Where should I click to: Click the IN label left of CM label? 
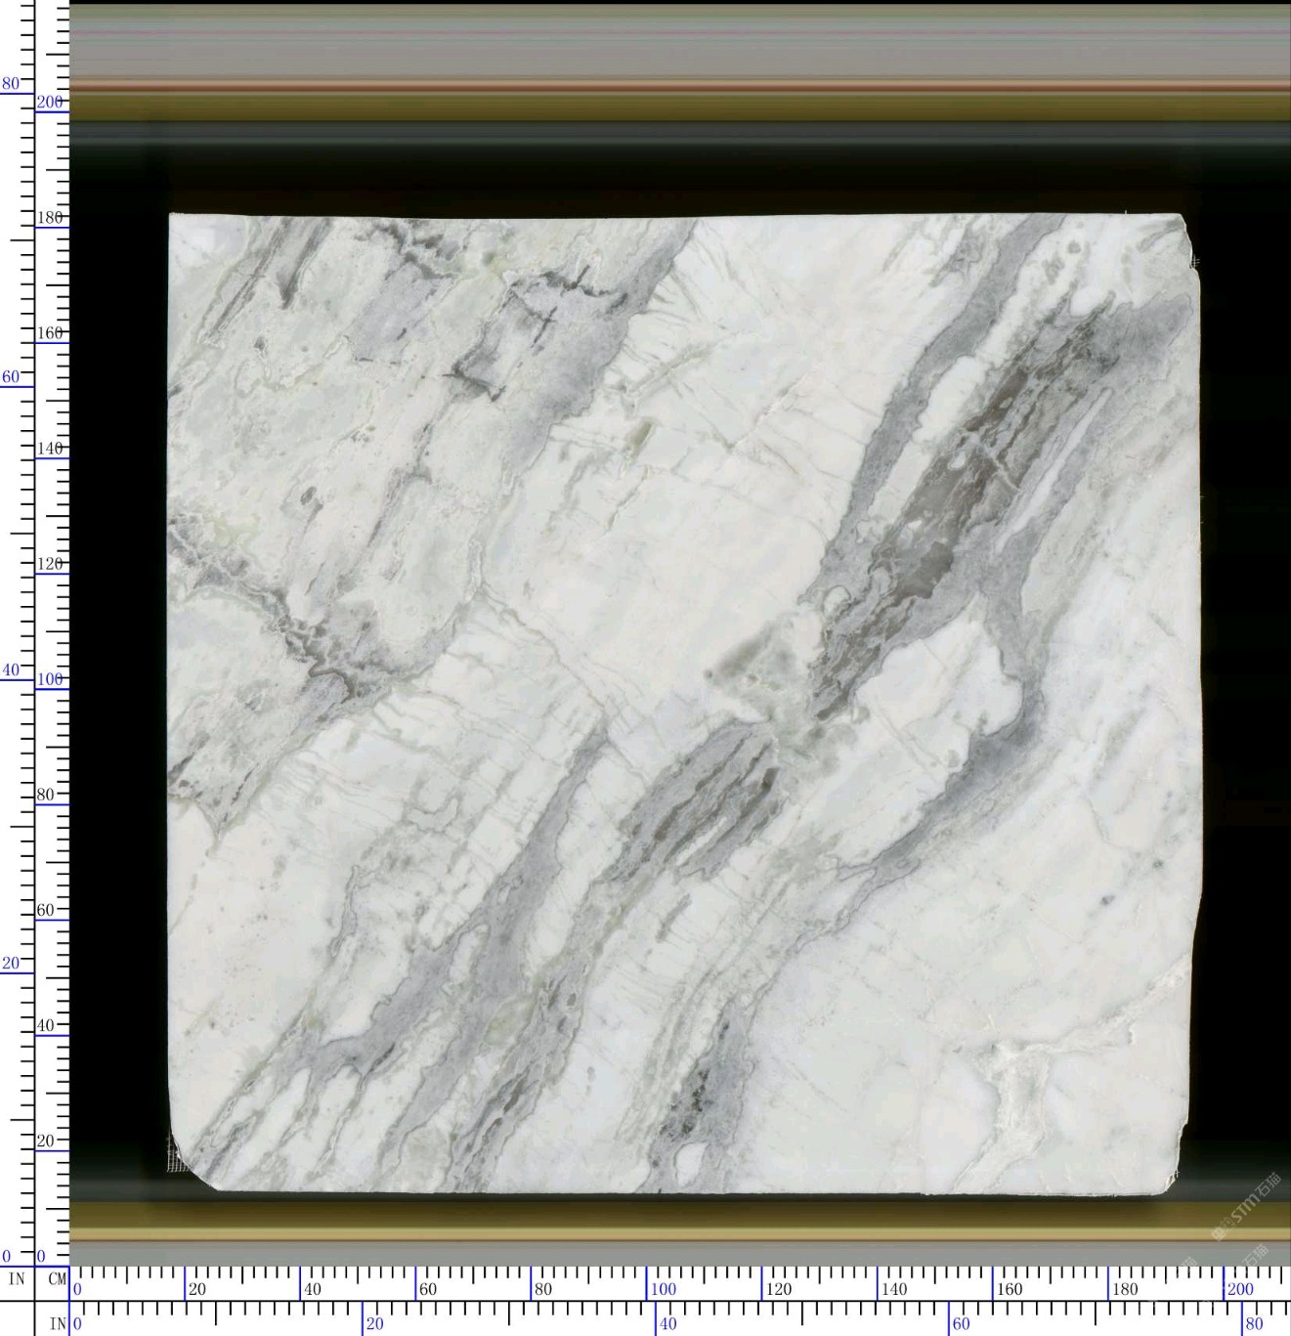pos(17,1279)
